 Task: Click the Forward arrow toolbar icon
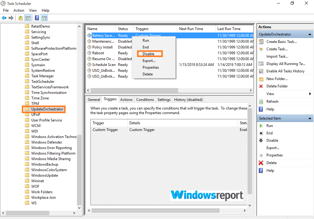click(x=11, y=18)
